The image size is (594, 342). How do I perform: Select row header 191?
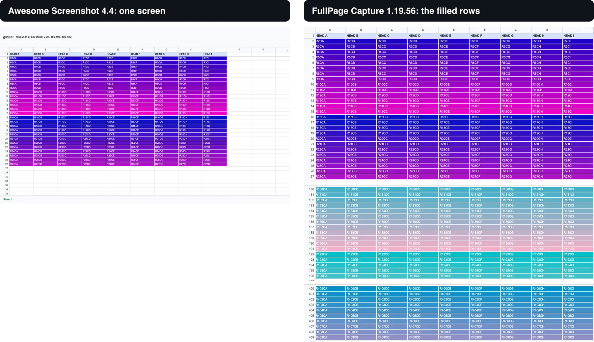pos(309,249)
